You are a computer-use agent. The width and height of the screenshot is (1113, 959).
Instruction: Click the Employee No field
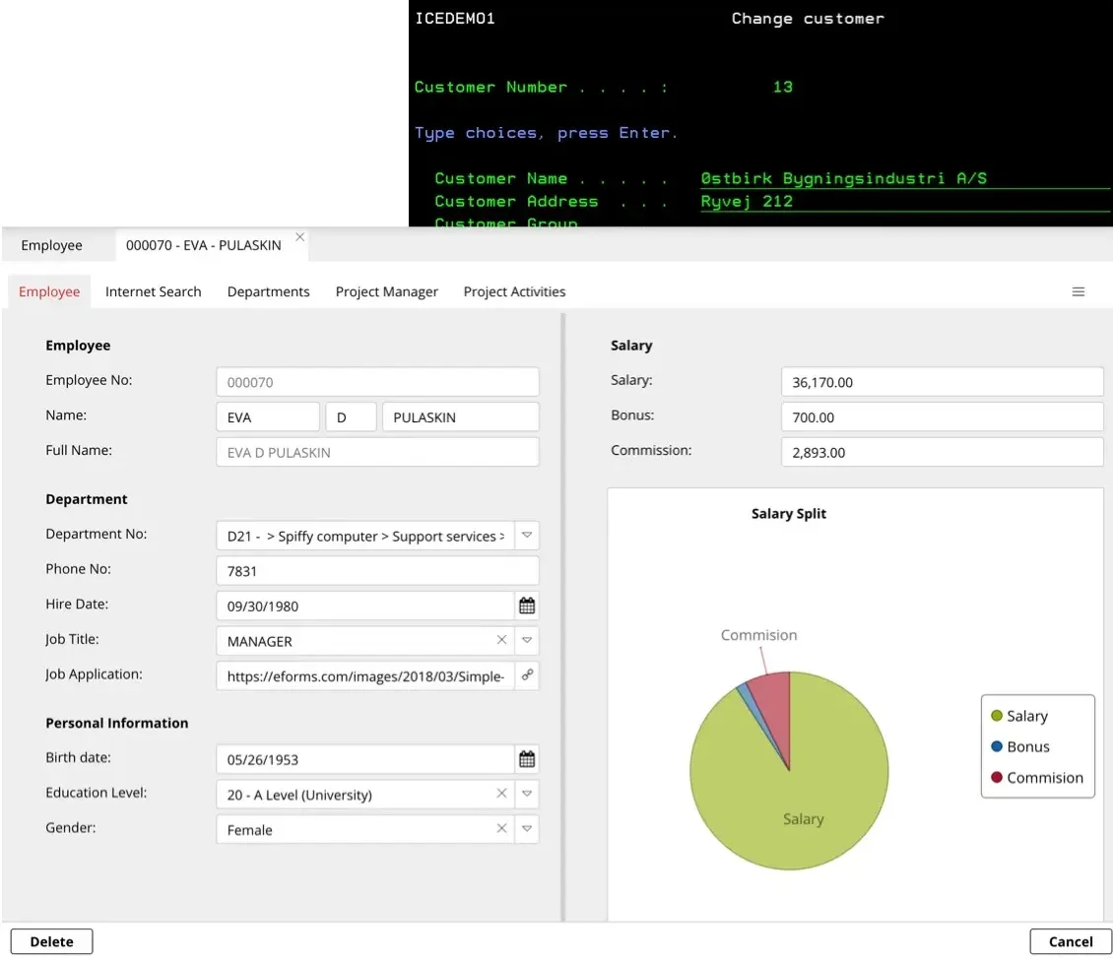[x=377, y=382]
